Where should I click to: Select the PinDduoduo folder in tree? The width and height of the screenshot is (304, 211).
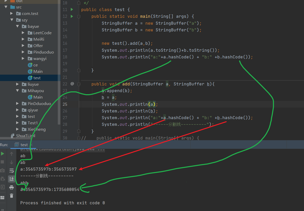(39, 103)
